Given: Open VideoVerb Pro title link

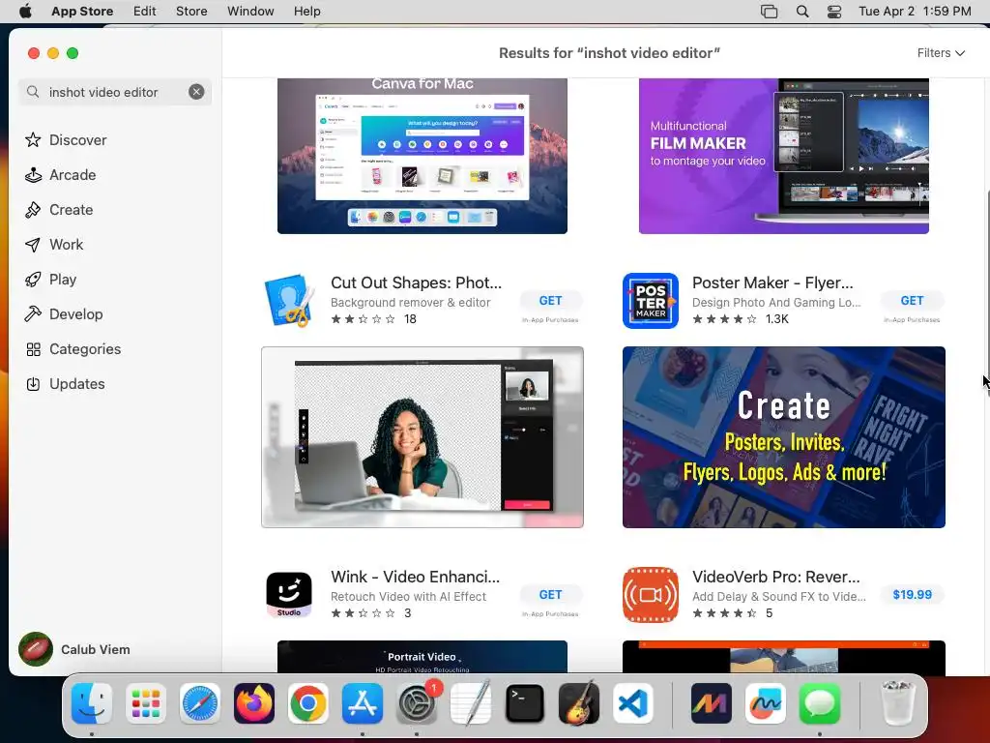Looking at the screenshot, I should tap(776, 577).
